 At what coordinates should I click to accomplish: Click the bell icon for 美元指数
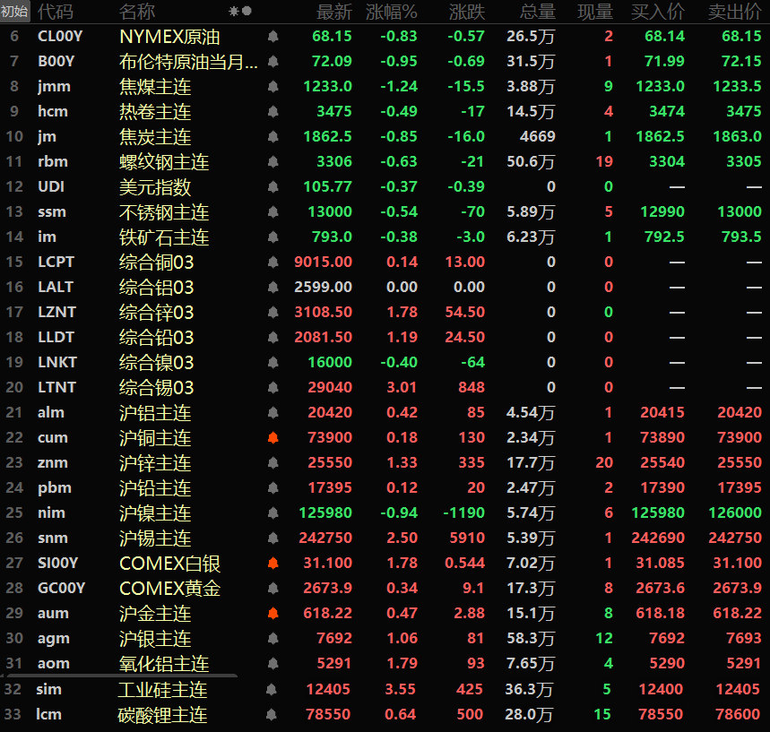click(273, 186)
